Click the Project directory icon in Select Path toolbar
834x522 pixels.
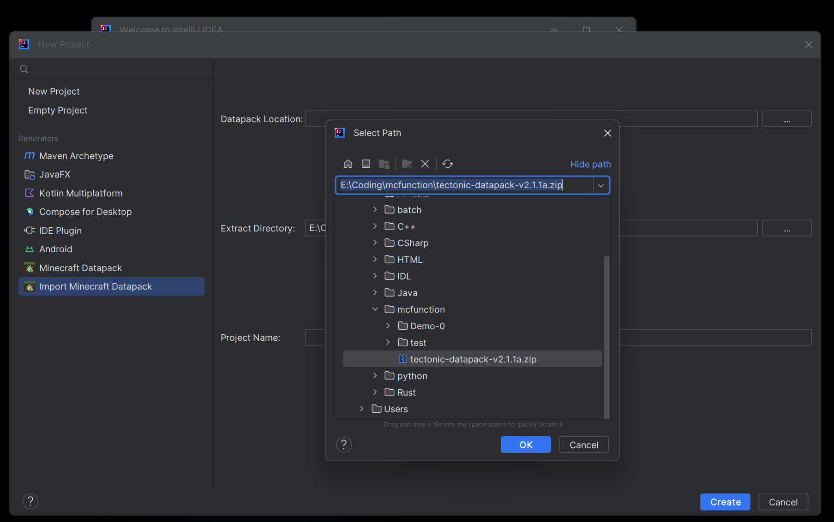[384, 164]
